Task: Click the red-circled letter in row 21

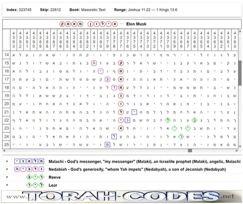Action: 121,112
